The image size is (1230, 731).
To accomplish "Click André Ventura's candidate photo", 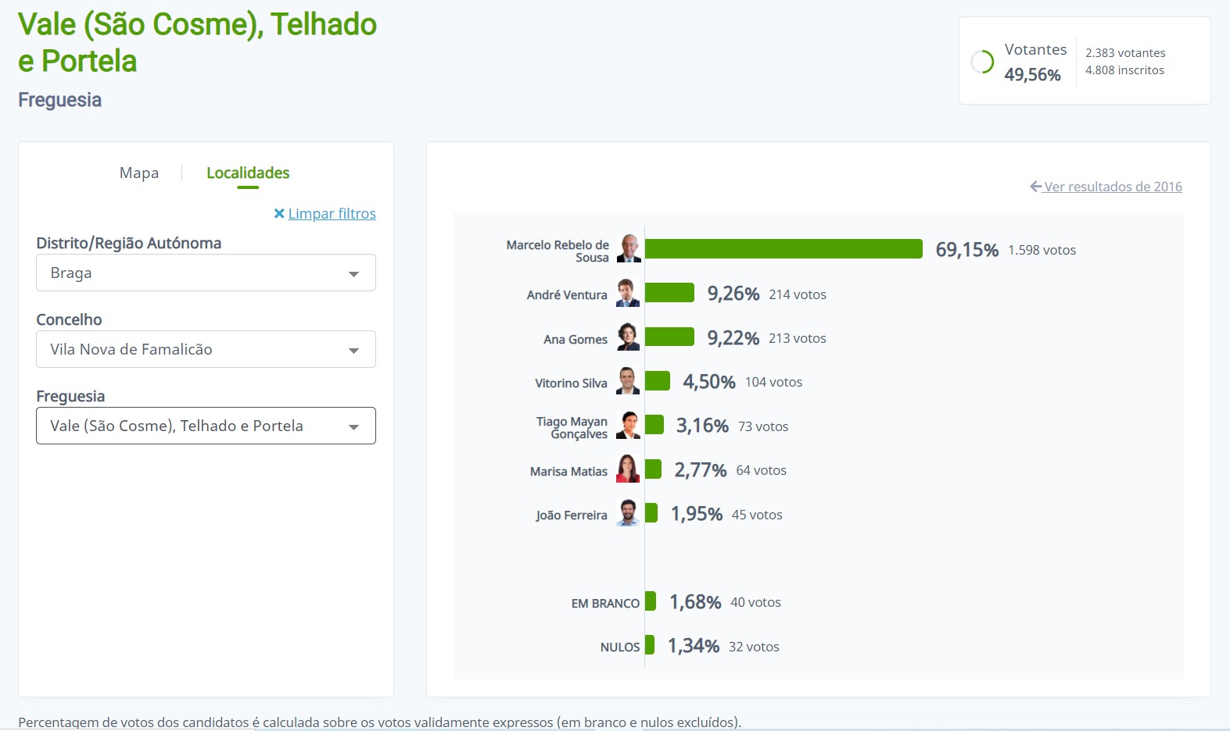I will point(627,294).
